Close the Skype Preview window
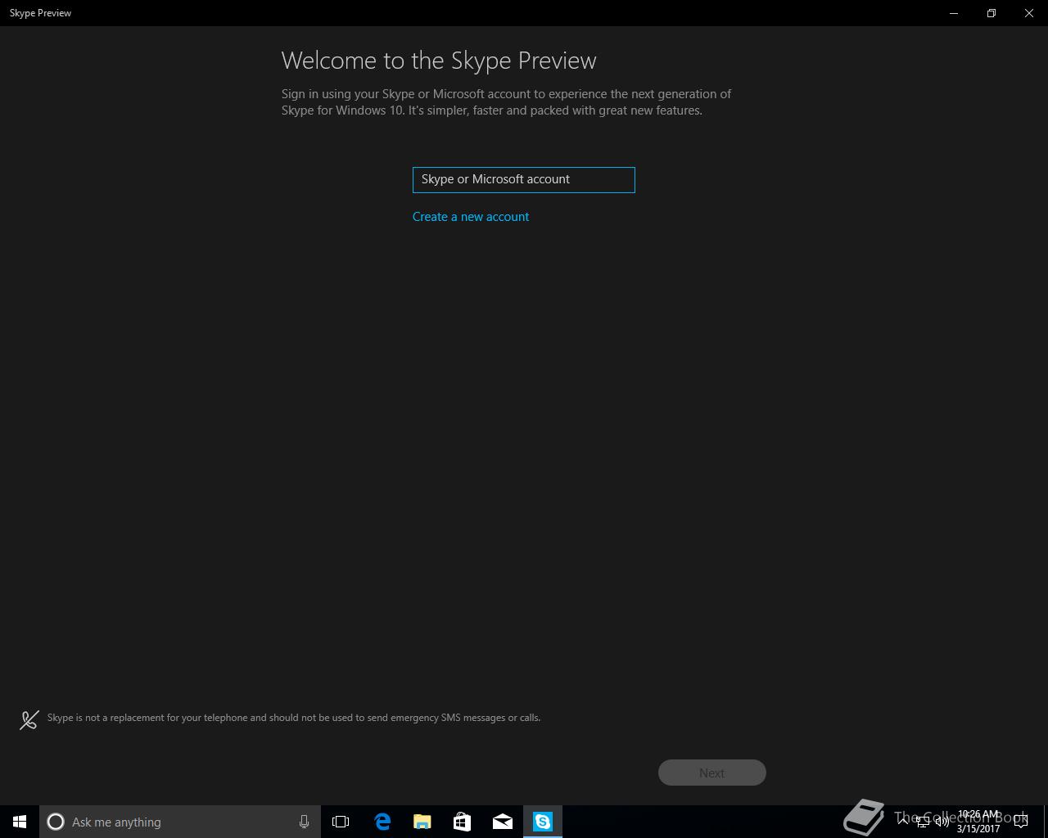This screenshot has height=838, width=1048. pyautogui.click(x=1029, y=13)
